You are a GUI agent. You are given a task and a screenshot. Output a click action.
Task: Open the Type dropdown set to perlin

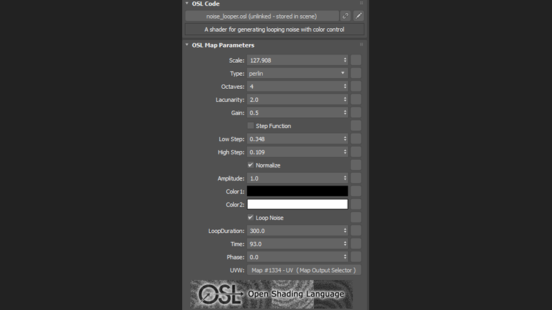pos(297,74)
